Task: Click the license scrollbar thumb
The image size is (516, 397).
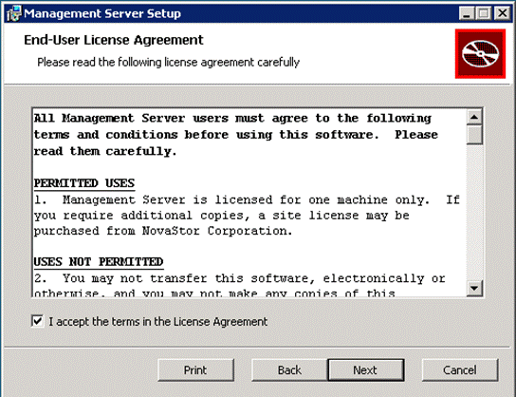Action: (x=474, y=135)
